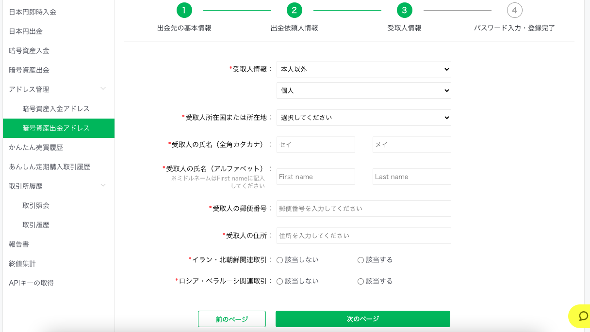Select 該当しない for イラン・北朝鮮関連取引
Viewport: 590px width, 332px height.
279,260
